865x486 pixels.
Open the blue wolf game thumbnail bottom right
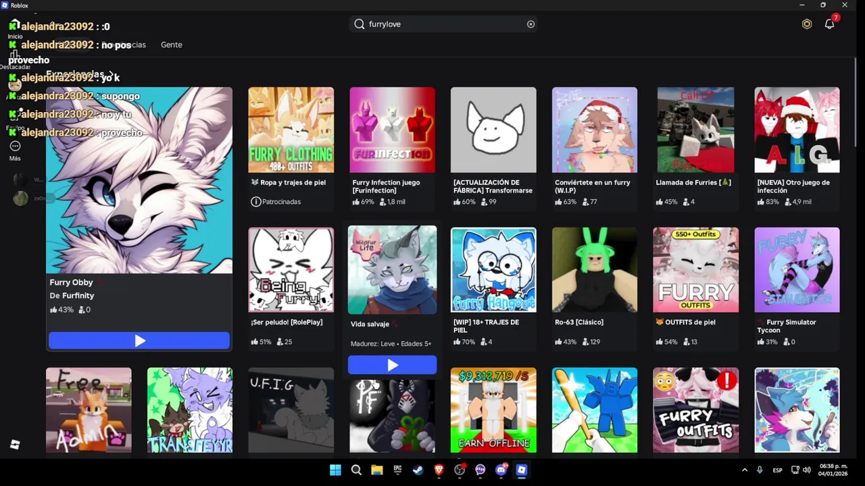(797, 410)
